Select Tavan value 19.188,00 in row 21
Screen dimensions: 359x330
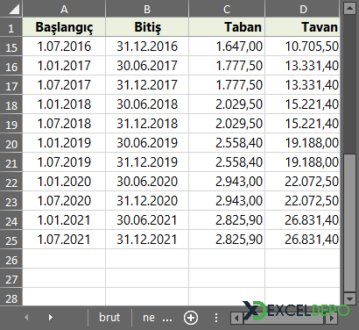pyautogui.click(x=303, y=162)
